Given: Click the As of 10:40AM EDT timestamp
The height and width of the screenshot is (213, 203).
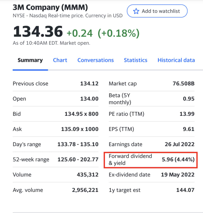Looking at the screenshot, I should tap(51, 43).
